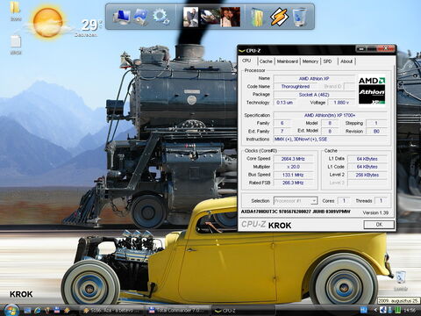Click the L1 Data 64 KBytes value
Viewport: 421px width, 316px height.
point(367,159)
